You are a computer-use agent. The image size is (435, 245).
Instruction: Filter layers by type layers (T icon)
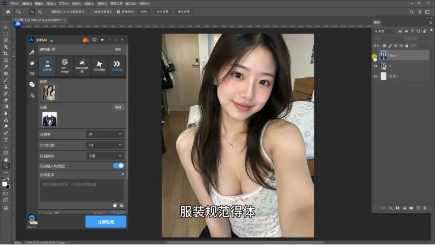(x=412, y=31)
